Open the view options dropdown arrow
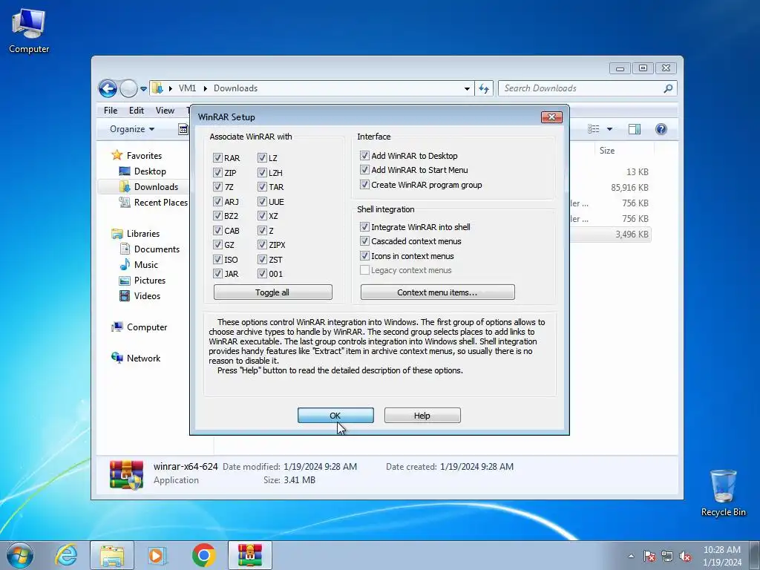The height and width of the screenshot is (570, 760). [x=610, y=129]
